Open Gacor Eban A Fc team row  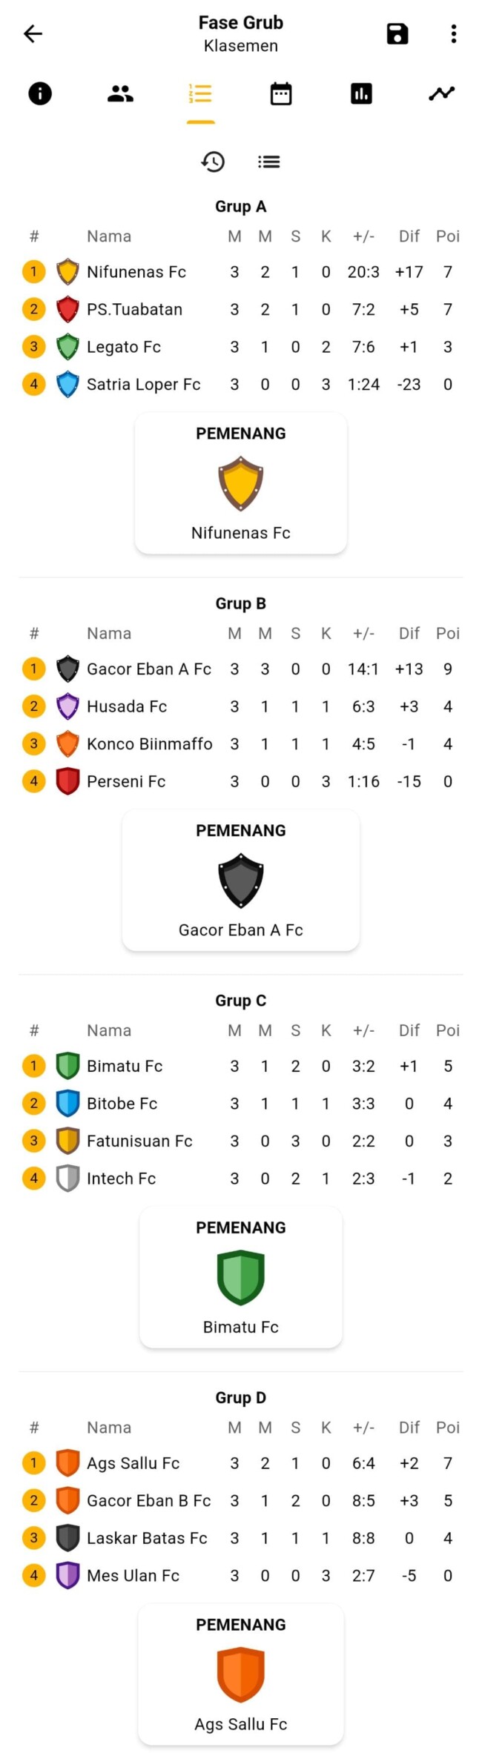pyautogui.click(x=148, y=669)
